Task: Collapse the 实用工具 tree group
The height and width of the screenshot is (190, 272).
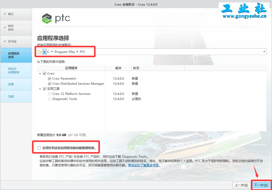Action: click(x=40, y=89)
